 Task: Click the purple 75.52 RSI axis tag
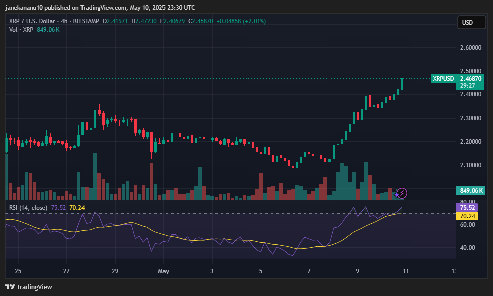point(467,208)
